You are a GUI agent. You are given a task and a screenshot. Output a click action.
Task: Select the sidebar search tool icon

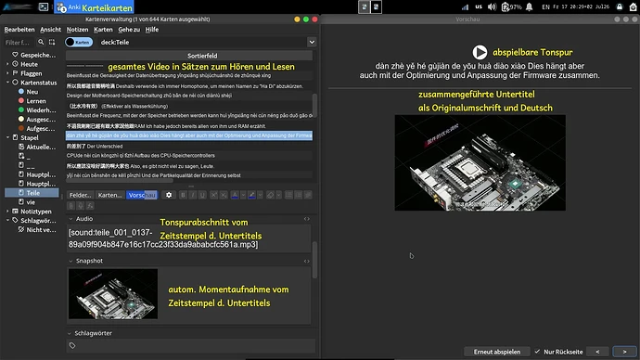[41, 42]
